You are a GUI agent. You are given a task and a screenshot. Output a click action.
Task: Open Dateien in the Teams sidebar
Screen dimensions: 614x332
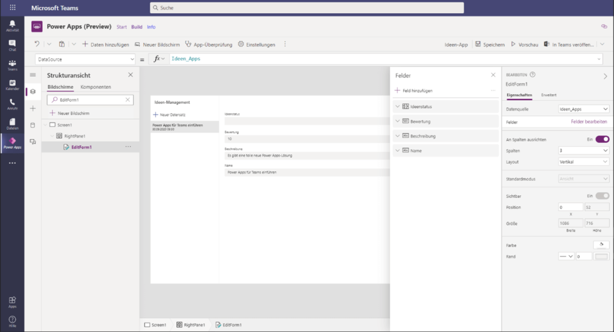pos(12,124)
